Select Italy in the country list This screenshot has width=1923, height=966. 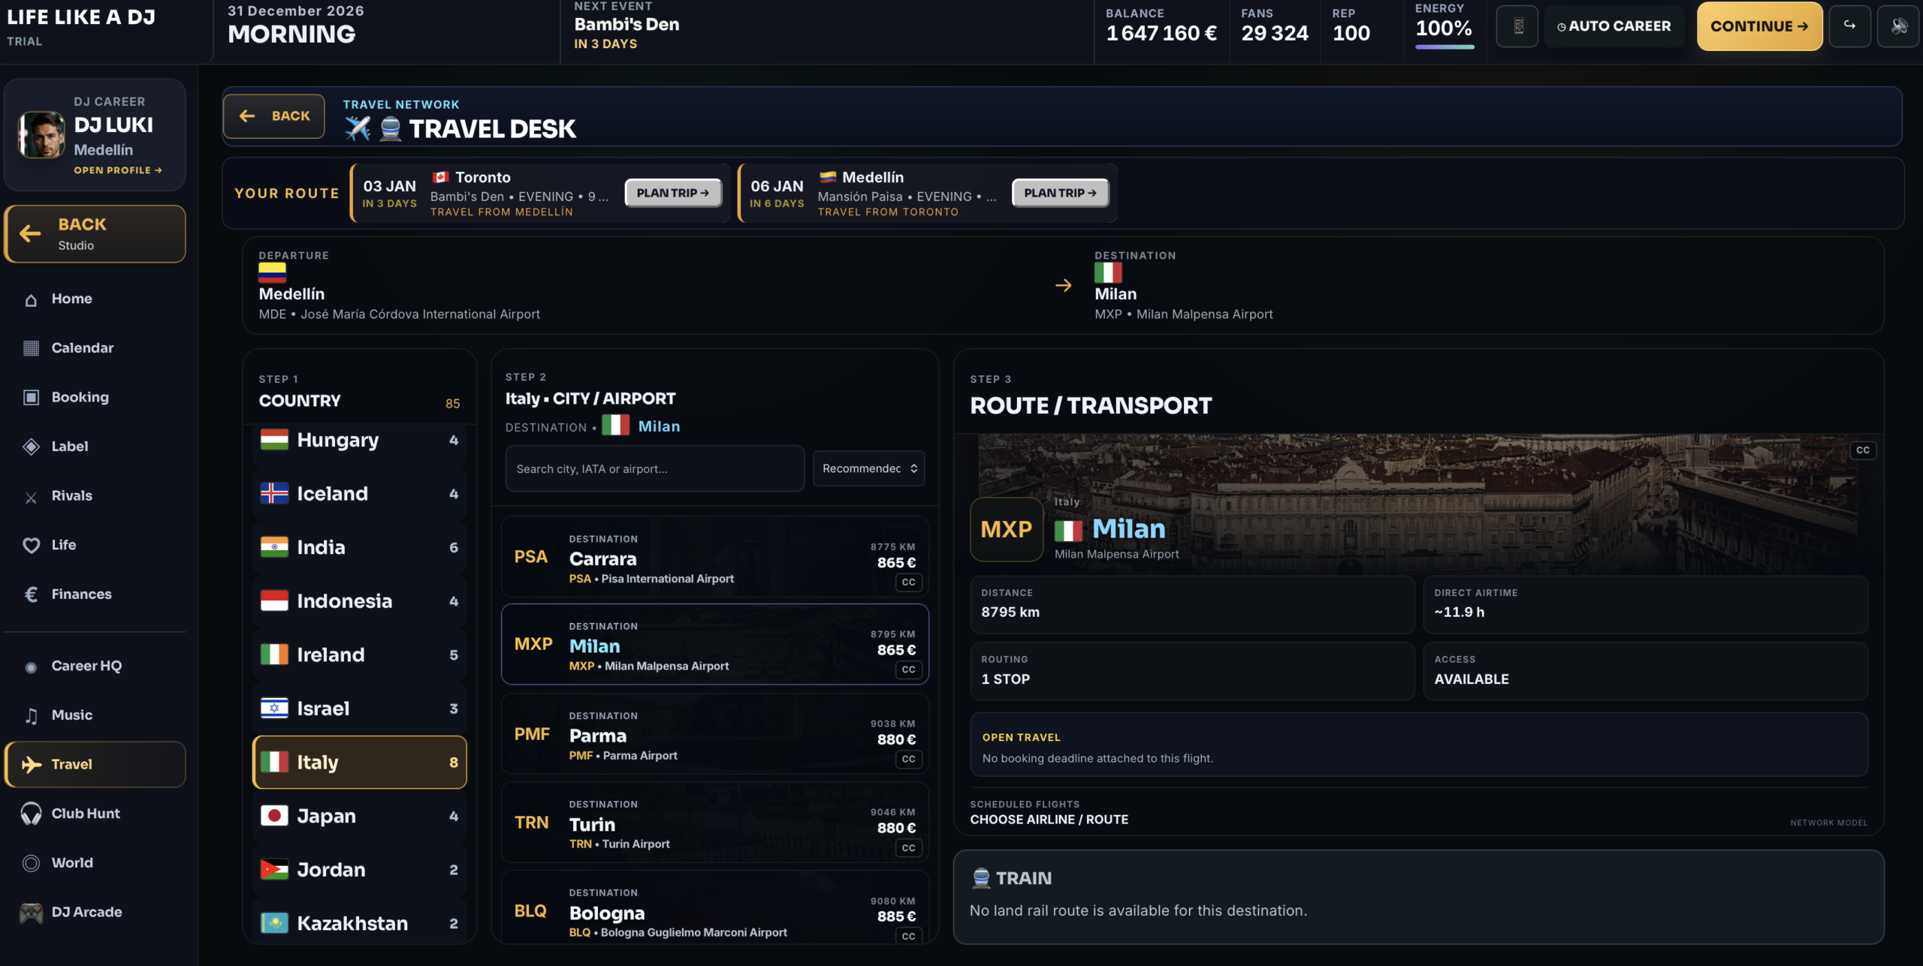[359, 762]
